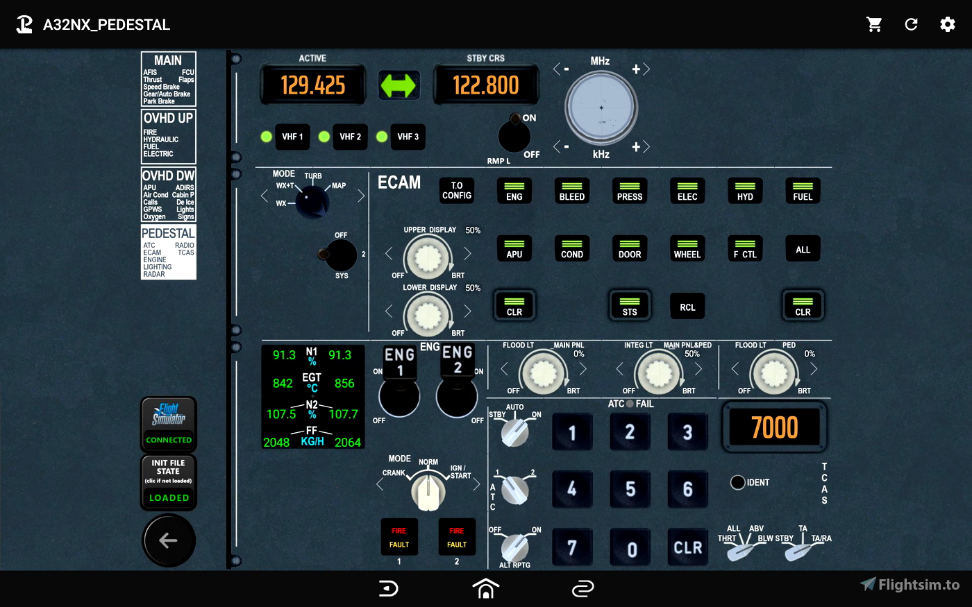Click right arrow of radar MODE selector
The height and width of the screenshot is (607, 972).
point(361,196)
